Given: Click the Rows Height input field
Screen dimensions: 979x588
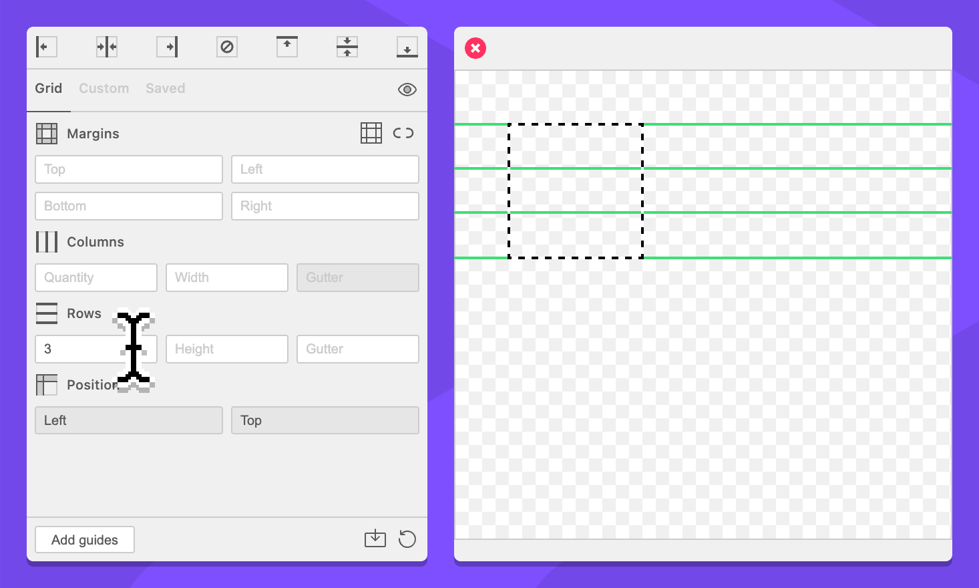Looking at the screenshot, I should [227, 349].
